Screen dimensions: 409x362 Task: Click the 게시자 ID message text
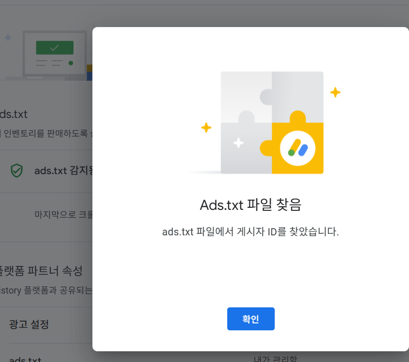250,232
